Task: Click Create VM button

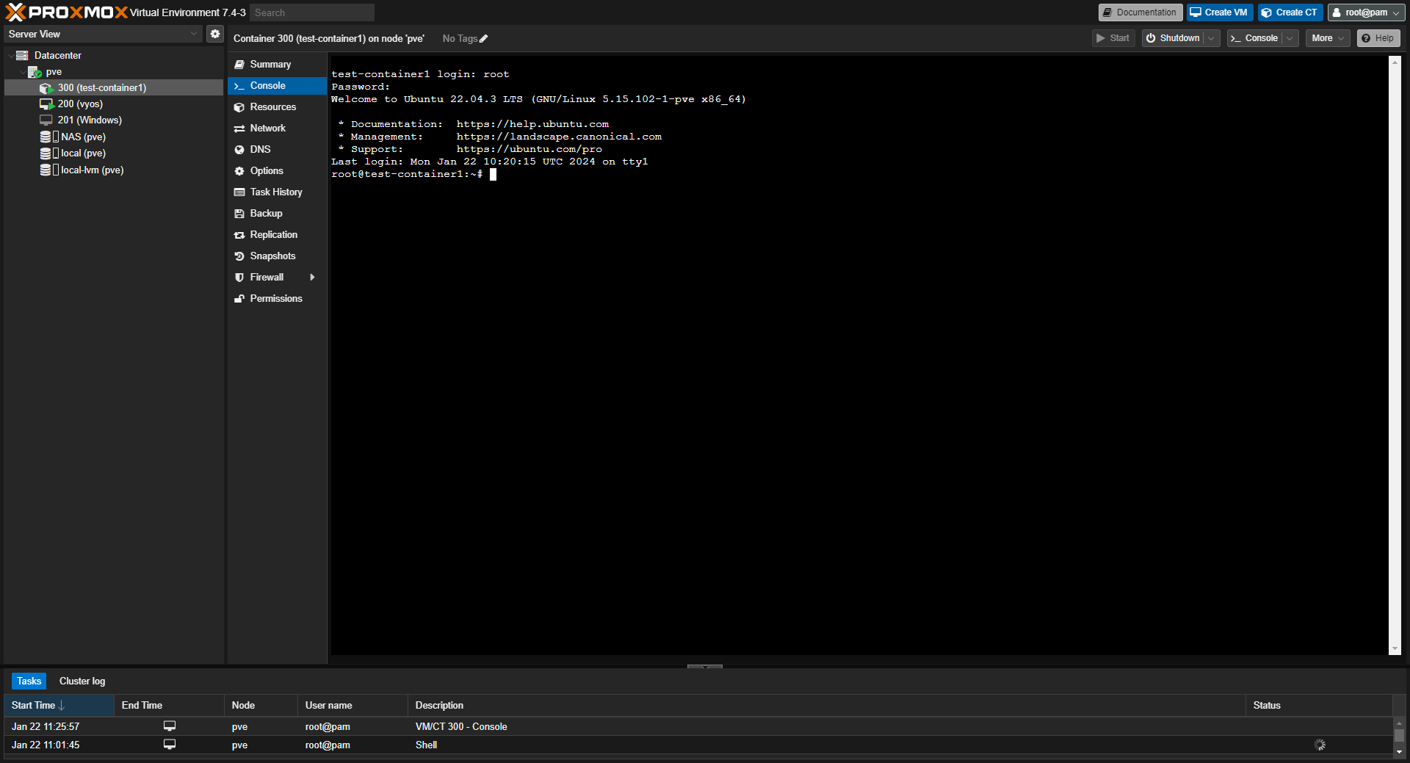Action: tap(1220, 12)
